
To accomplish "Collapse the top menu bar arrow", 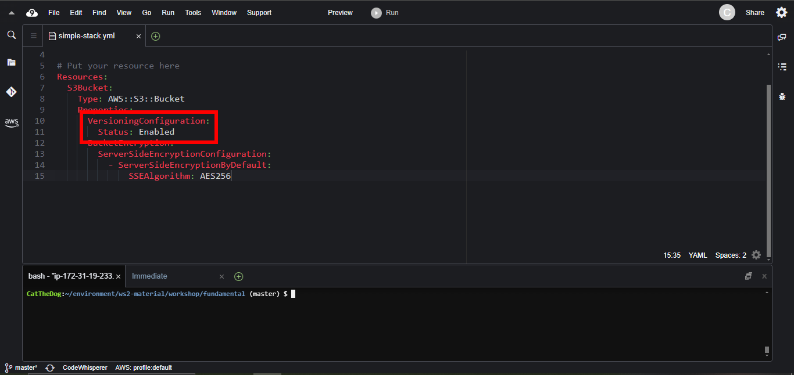I will pyautogui.click(x=12, y=13).
